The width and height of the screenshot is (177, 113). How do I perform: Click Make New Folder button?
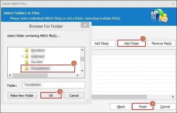22,96
